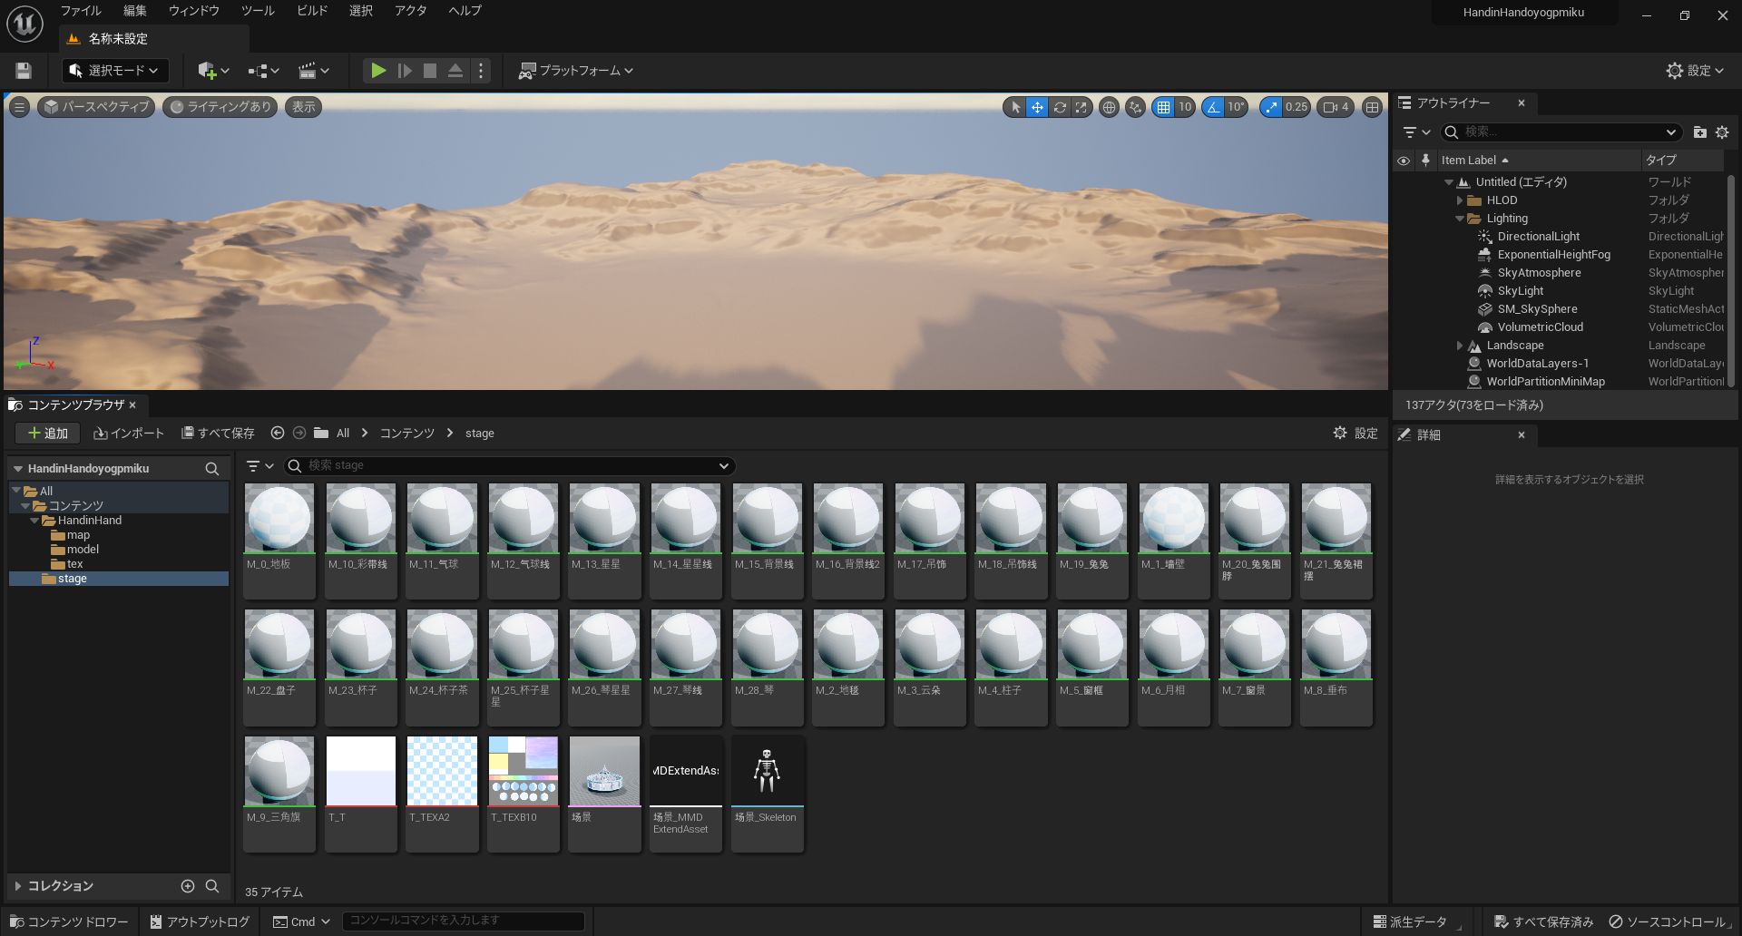This screenshot has height=936, width=1742.
Task: Click the インポート button
Action: [129, 434]
